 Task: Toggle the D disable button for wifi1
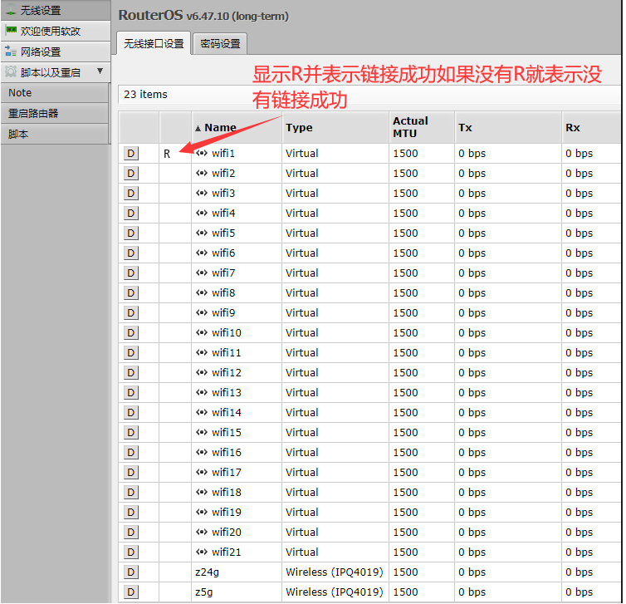tap(131, 154)
